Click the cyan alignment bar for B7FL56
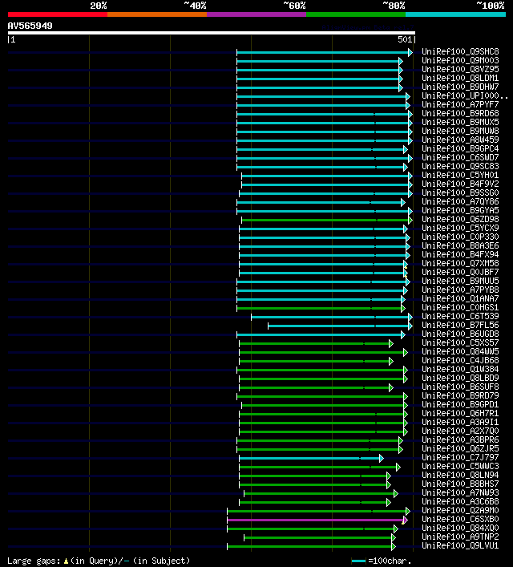This screenshot has height=567, width=513. coord(338,326)
